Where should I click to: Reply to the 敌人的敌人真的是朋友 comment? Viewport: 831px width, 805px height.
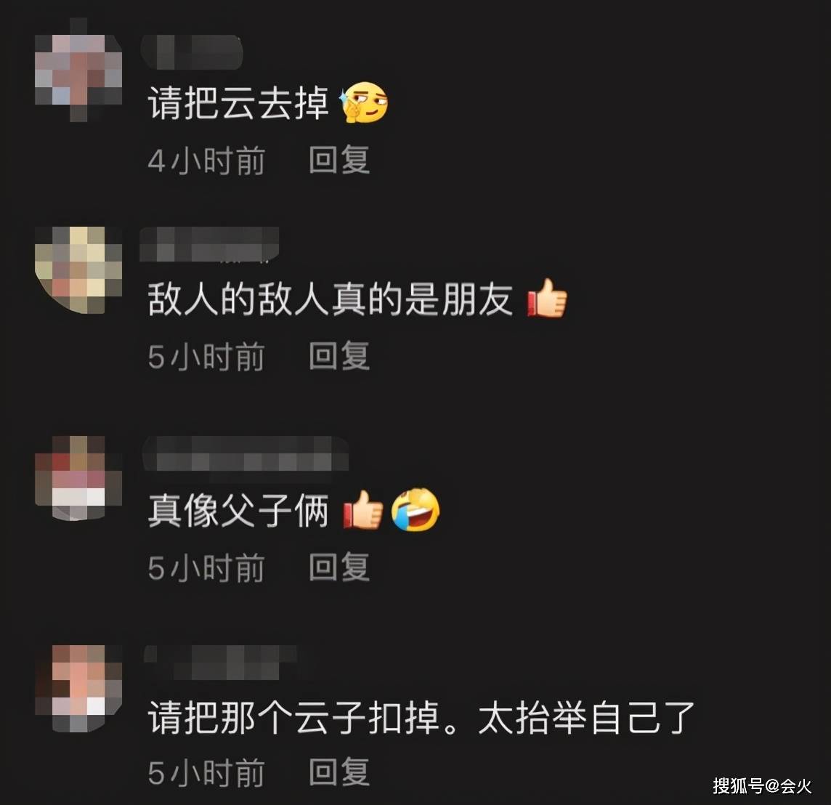pos(339,355)
